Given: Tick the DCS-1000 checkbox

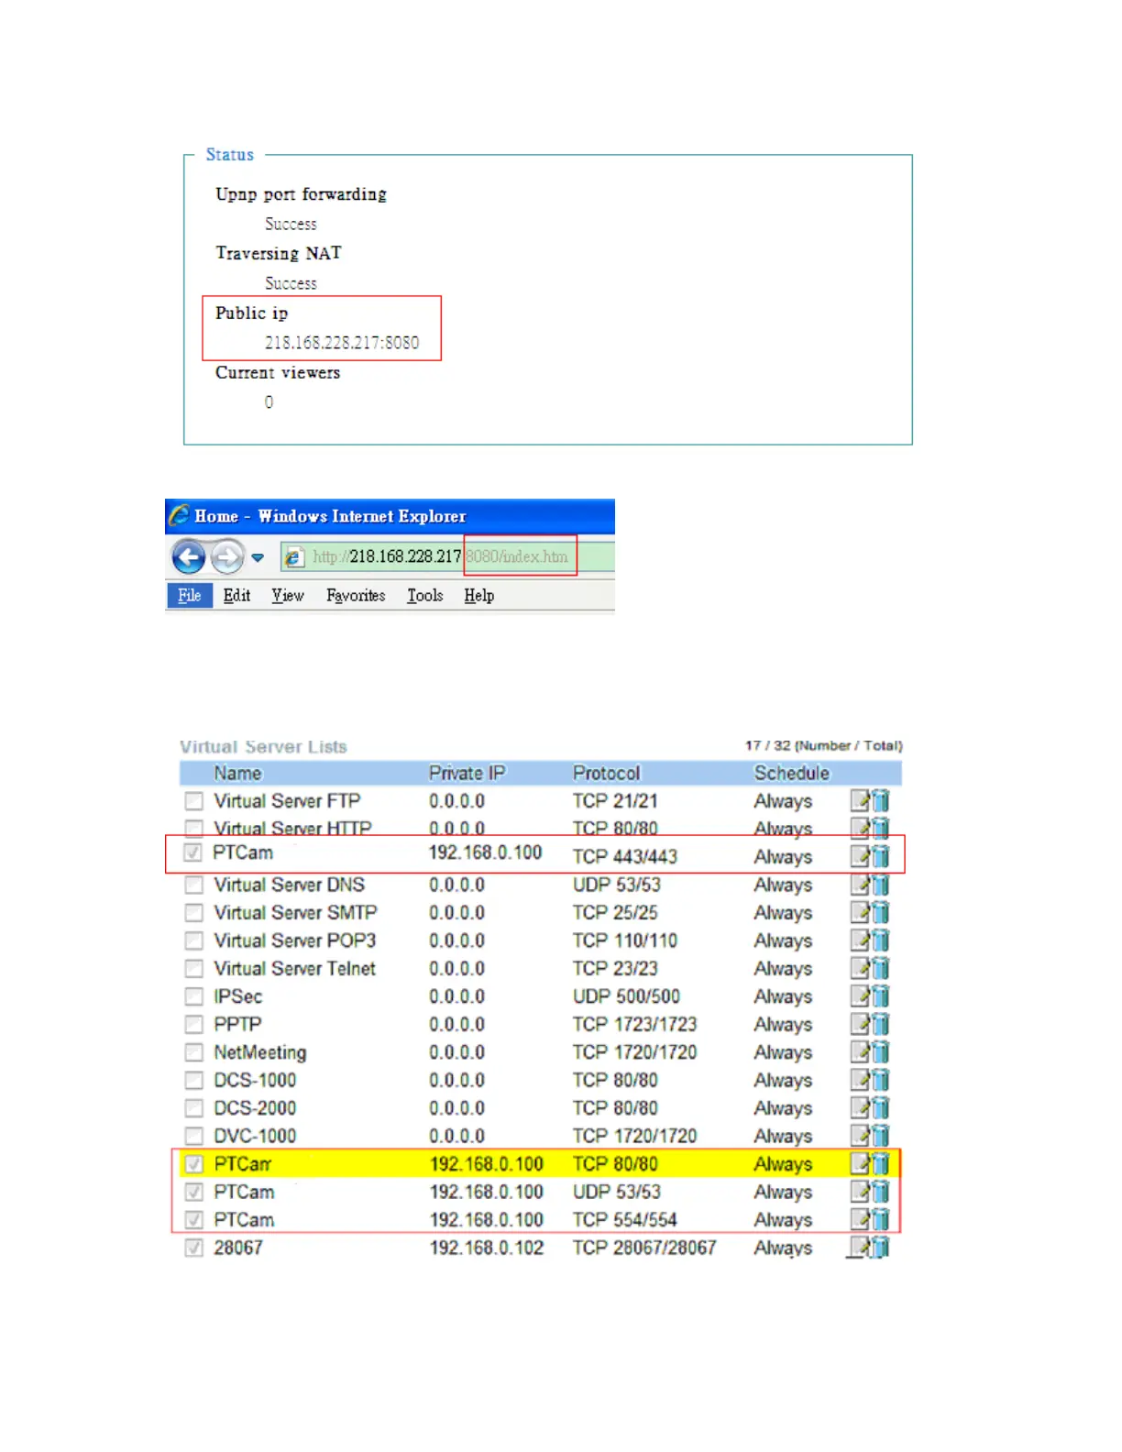Looking at the screenshot, I should 193,1081.
